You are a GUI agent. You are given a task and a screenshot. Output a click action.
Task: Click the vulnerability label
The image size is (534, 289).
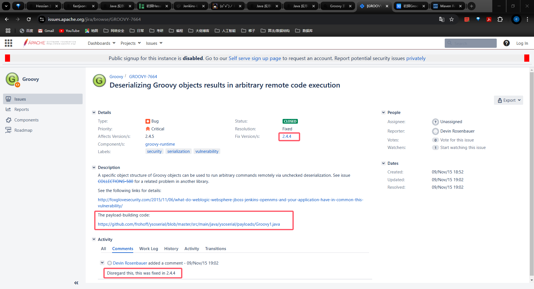(207, 151)
